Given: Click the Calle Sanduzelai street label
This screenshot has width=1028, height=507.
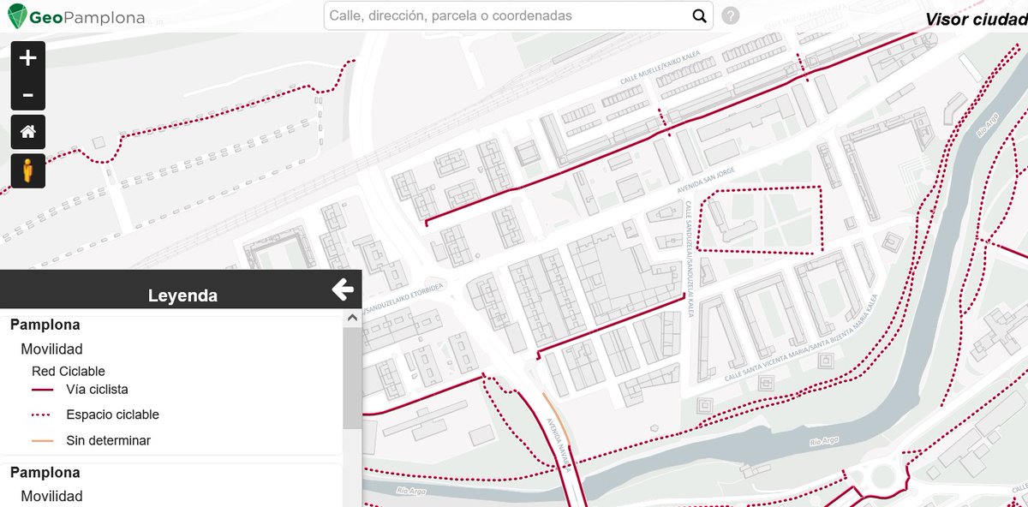Looking at the screenshot, I should (690, 259).
